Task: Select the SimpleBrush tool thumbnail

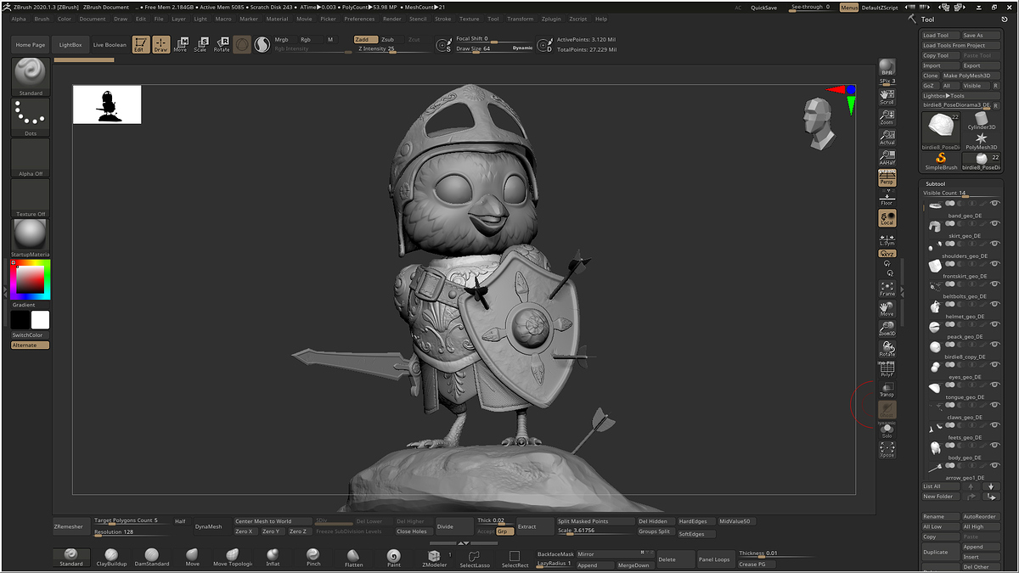Action: (x=940, y=159)
